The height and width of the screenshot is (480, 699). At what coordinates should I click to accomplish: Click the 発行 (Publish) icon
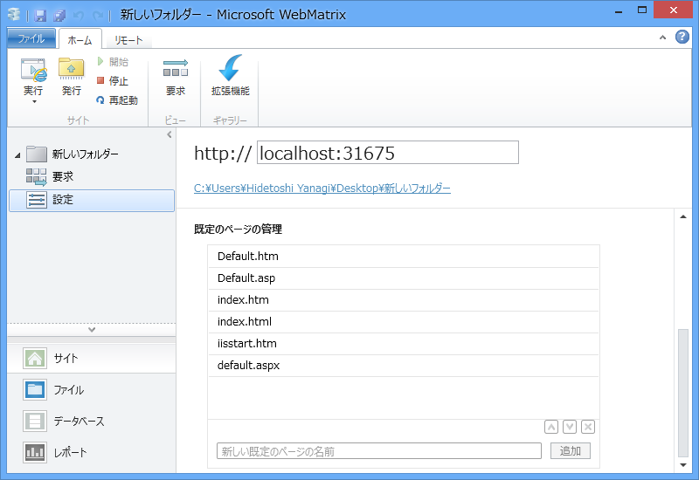72,77
